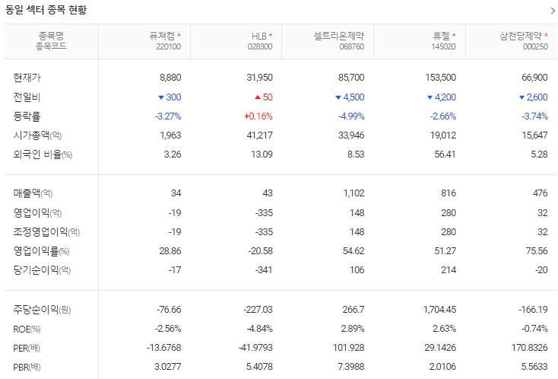This screenshot has height=379, width=558.
Task: Click operating margin value 75.56
Action: click(x=537, y=251)
